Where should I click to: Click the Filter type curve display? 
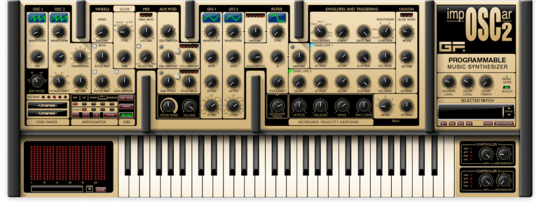coord(277,18)
